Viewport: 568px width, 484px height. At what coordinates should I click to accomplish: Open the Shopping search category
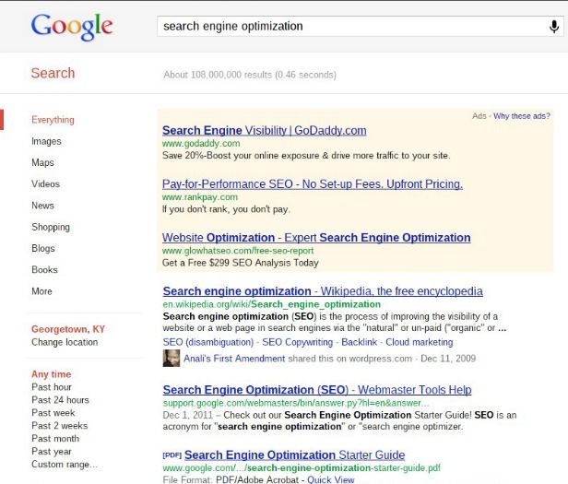(x=51, y=227)
